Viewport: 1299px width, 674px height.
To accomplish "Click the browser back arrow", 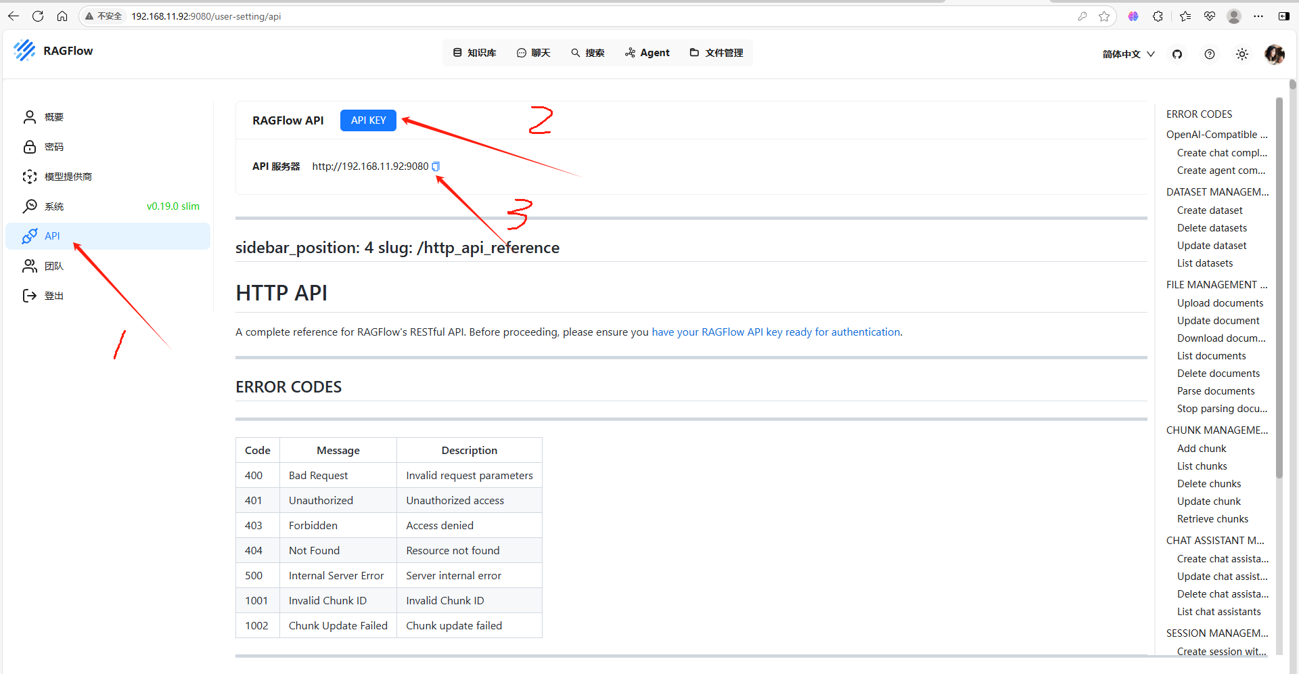I will pos(14,16).
